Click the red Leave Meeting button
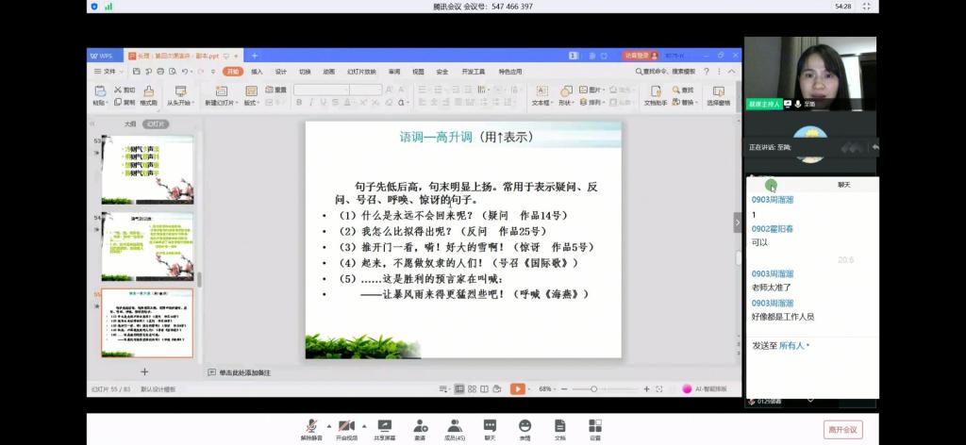 [842, 430]
